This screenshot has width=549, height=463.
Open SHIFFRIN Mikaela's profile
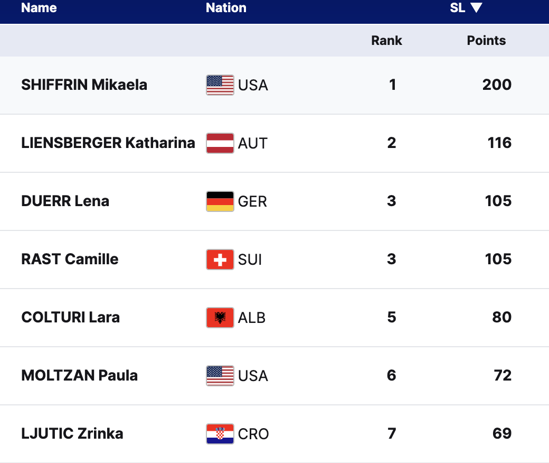84,85
